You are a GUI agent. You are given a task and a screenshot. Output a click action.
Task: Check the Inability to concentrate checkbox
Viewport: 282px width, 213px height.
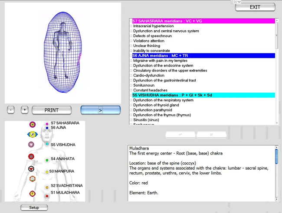(131, 51)
